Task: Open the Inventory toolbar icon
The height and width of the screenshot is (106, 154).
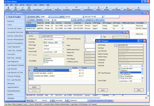Action: (138, 8)
